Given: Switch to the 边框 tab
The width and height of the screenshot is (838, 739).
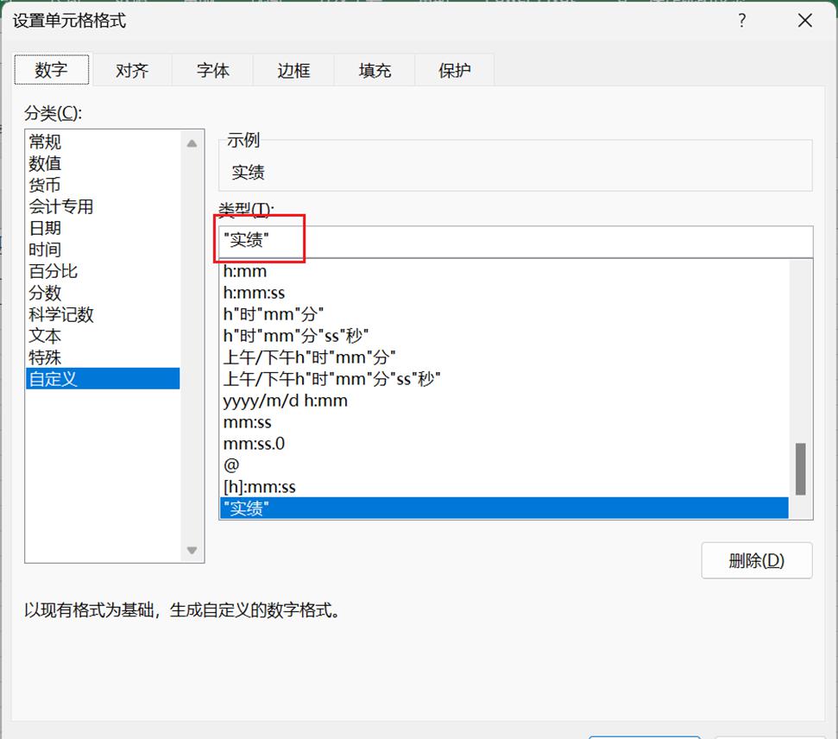Looking at the screenshot, I should click(293, 70).
